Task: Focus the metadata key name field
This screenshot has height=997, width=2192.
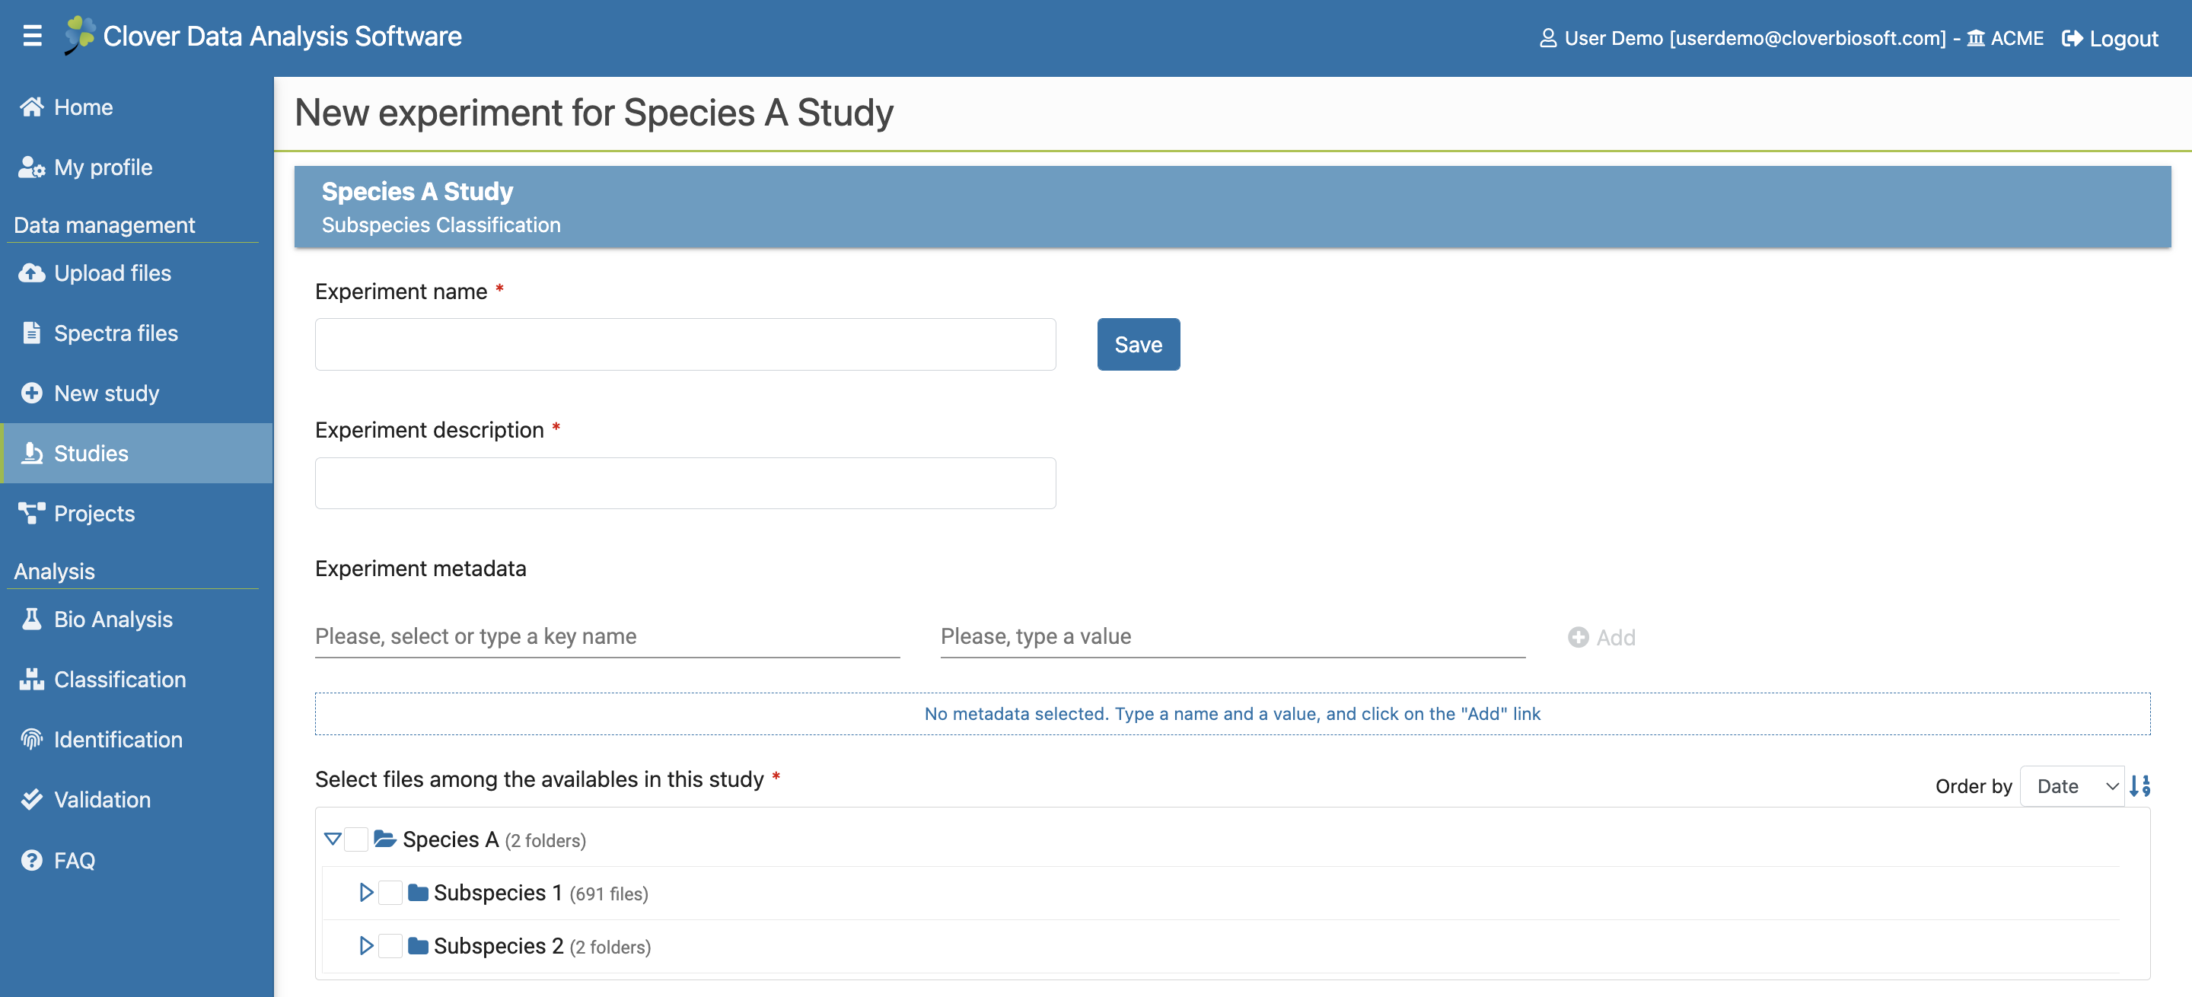Action: [x=607, y=636]
